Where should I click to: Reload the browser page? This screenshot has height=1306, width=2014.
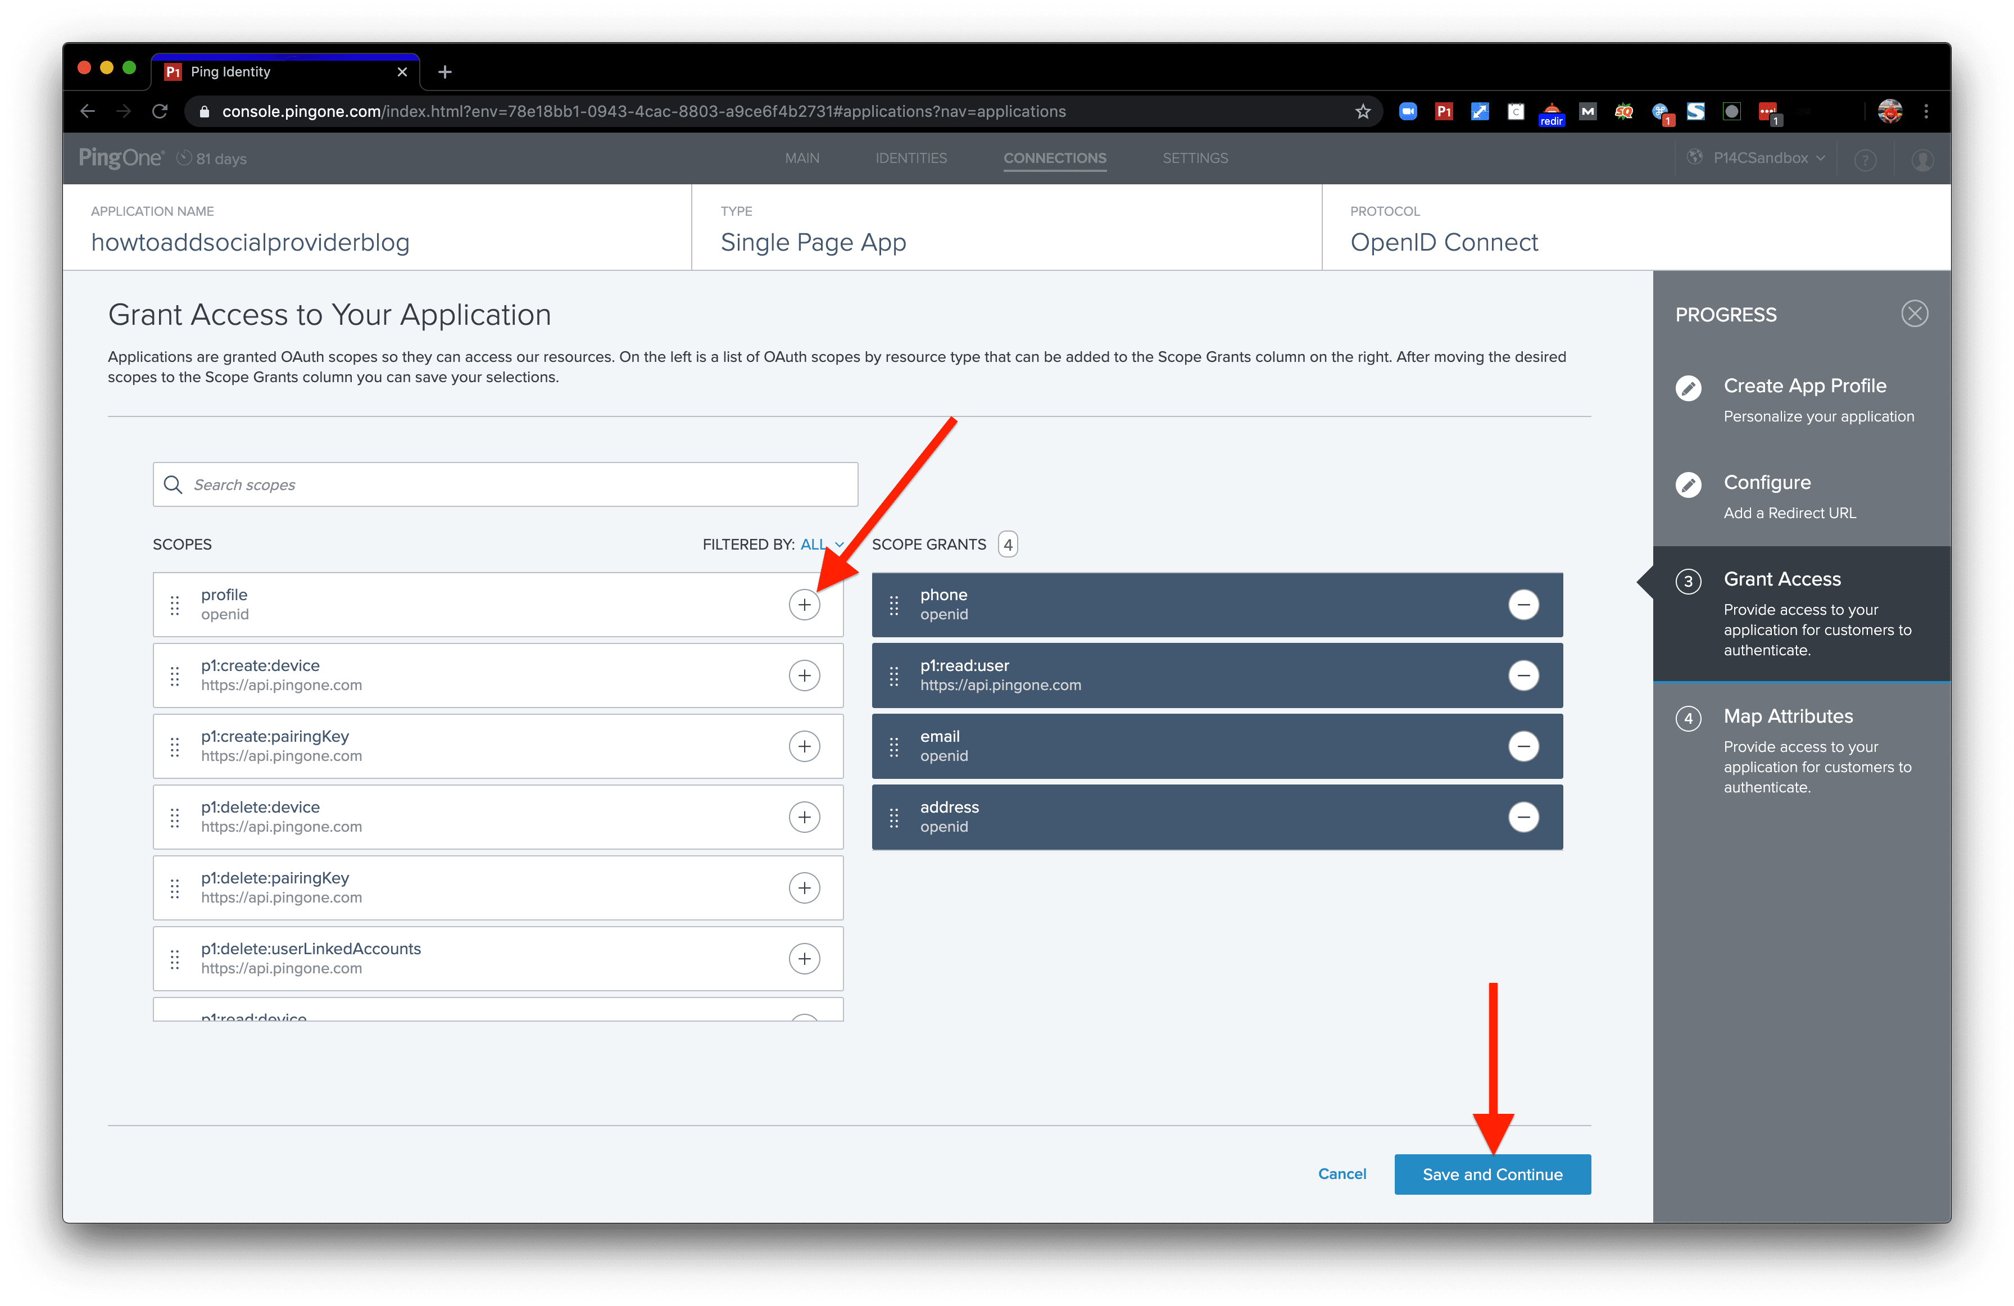(x=159, y=112)
